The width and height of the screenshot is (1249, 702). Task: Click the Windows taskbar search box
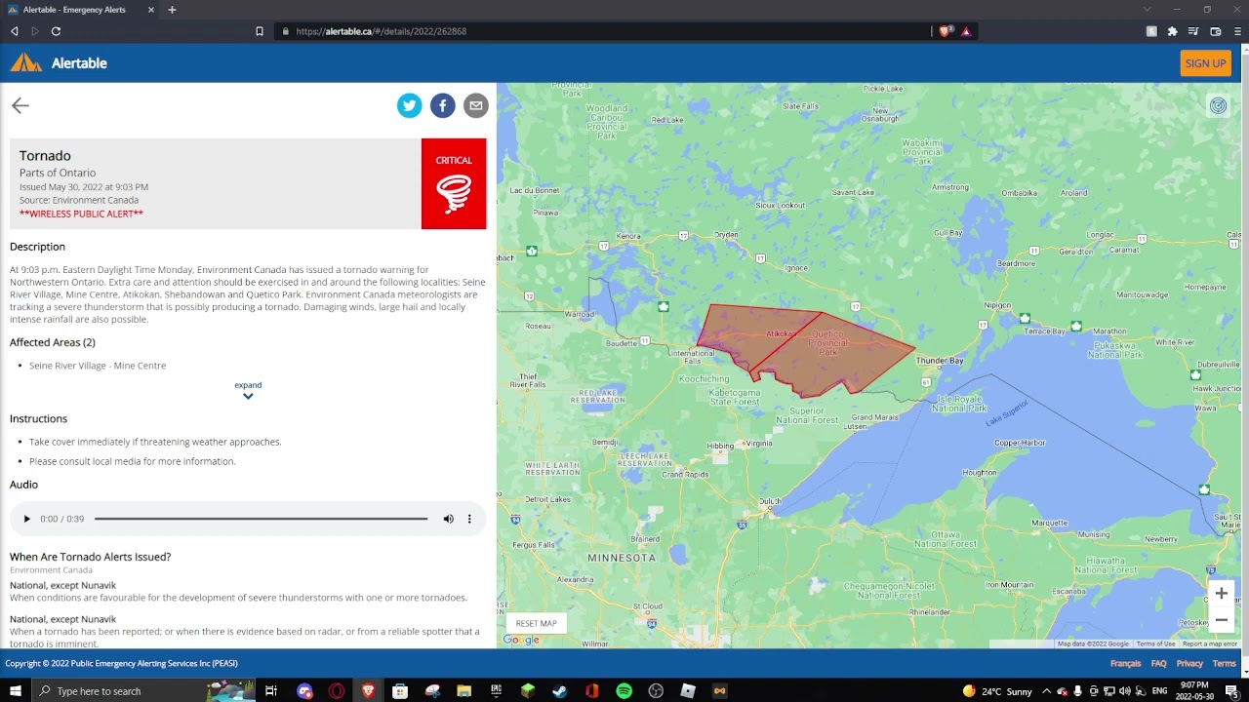[144, 691]
